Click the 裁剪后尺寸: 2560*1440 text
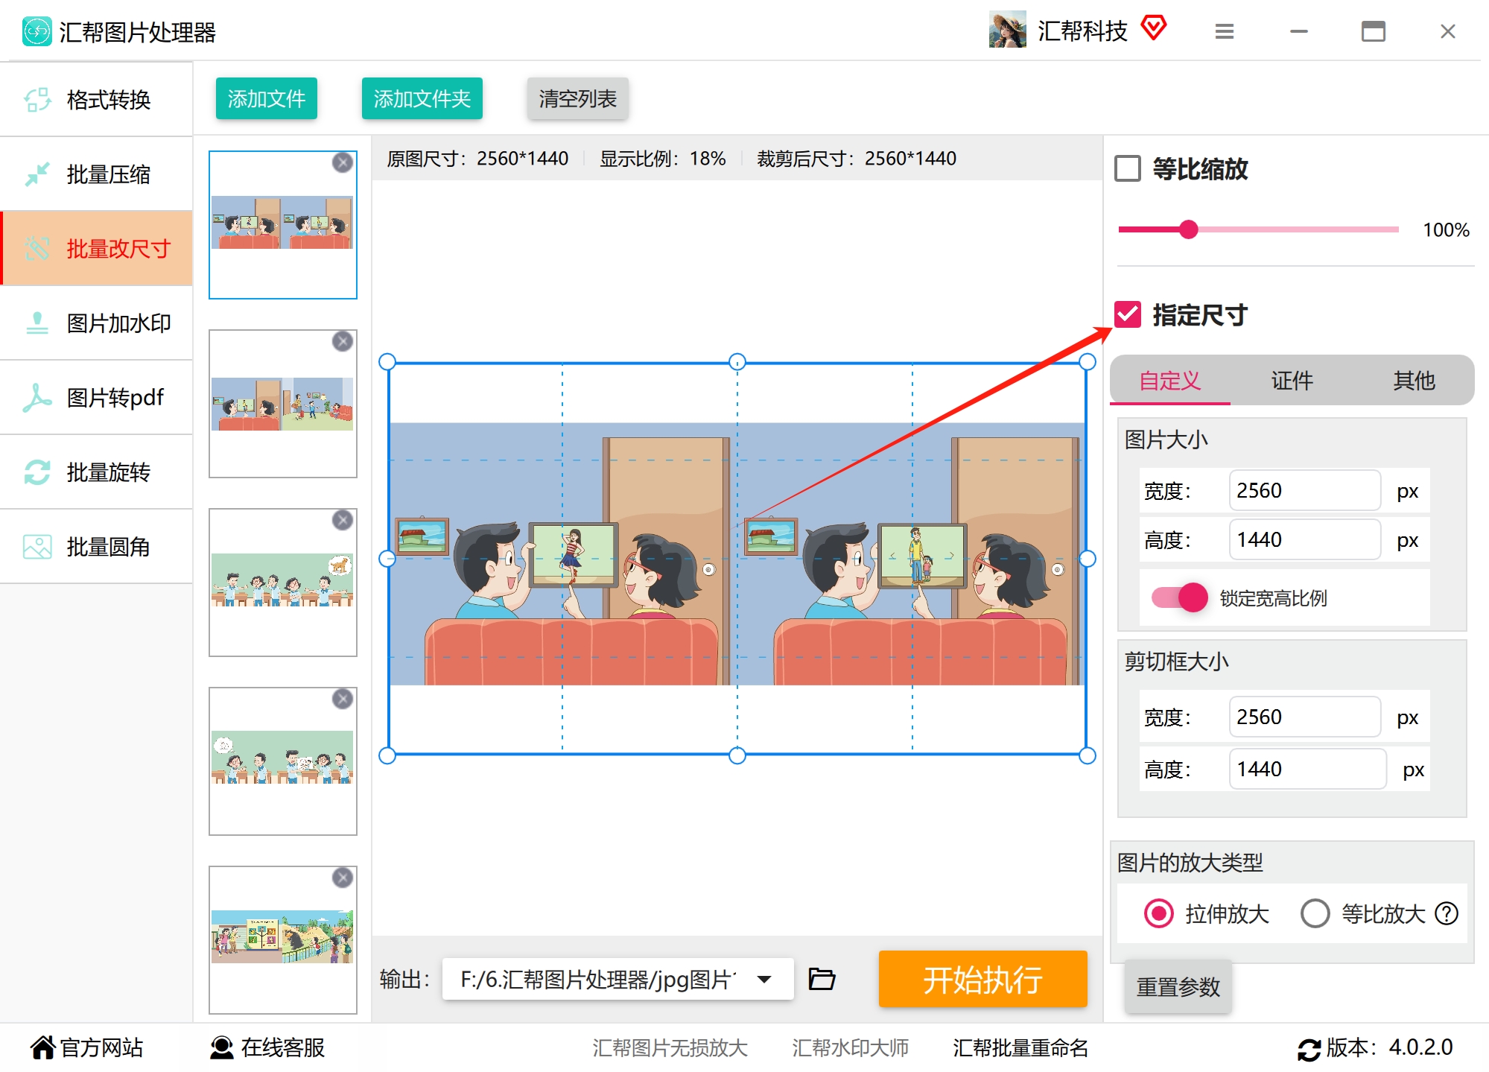This screenshot has width=1489, height=1072. click(857, 159)
